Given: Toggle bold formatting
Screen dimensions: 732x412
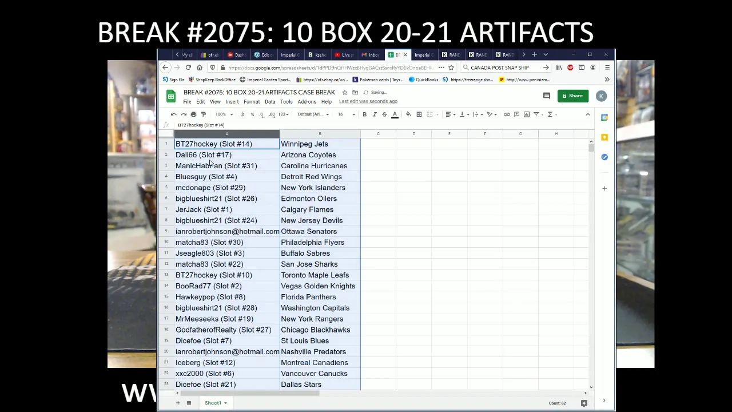Looking at the screenshot, I should click(x=364, y=114).
